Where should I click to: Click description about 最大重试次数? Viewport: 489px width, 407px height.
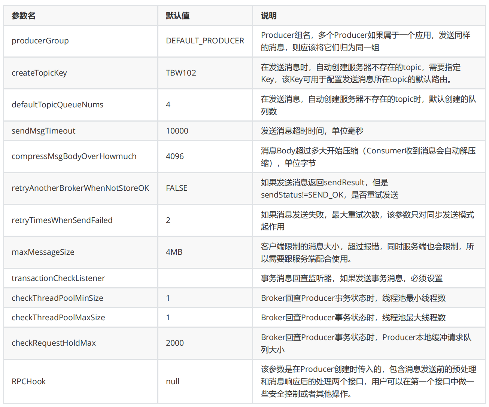tap(367, 221)
